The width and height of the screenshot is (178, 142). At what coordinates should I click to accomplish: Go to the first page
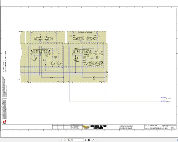61,140
